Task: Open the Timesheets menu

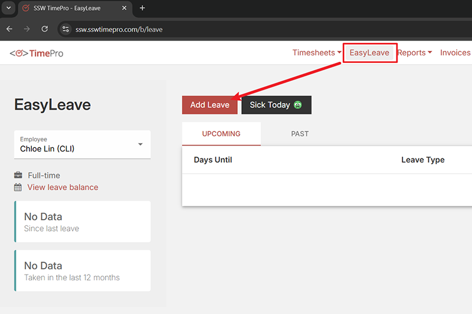Action: coord(317,52)
